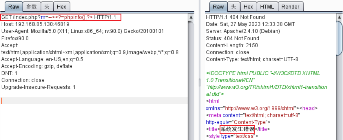Click the Date: Sat, 27 May 2023 line
This screenshot has height=140, width=343.
(x=251, y=24)
